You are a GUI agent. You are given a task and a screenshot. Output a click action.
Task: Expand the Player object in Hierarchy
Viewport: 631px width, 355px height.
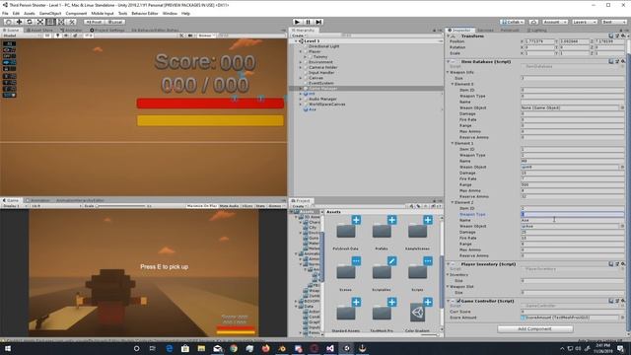coord(300,51)
